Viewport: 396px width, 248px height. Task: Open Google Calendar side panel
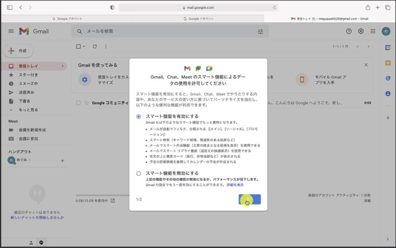[x=388, y=48]
